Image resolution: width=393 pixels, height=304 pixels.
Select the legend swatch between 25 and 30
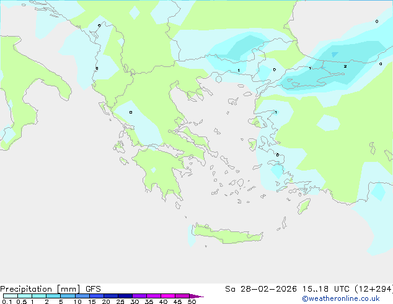click(125, 296)
